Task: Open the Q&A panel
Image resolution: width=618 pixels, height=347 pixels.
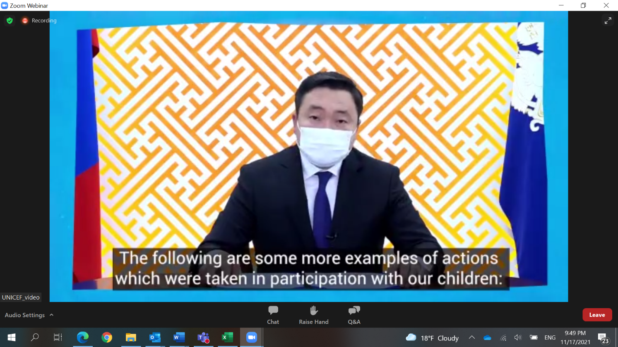Action: (x=354, y=315)
